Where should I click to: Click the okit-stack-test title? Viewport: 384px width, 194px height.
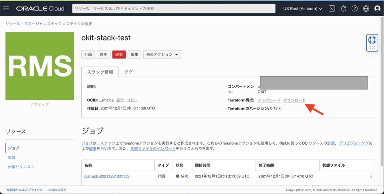click(106, 38)
